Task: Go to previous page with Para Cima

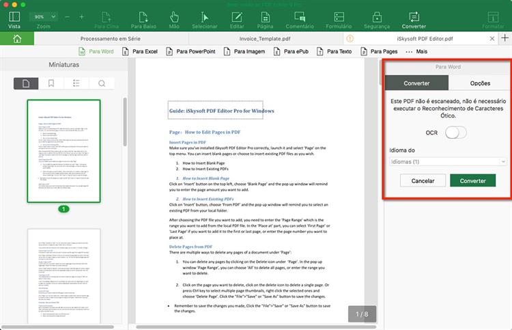Action: [106, 20]
